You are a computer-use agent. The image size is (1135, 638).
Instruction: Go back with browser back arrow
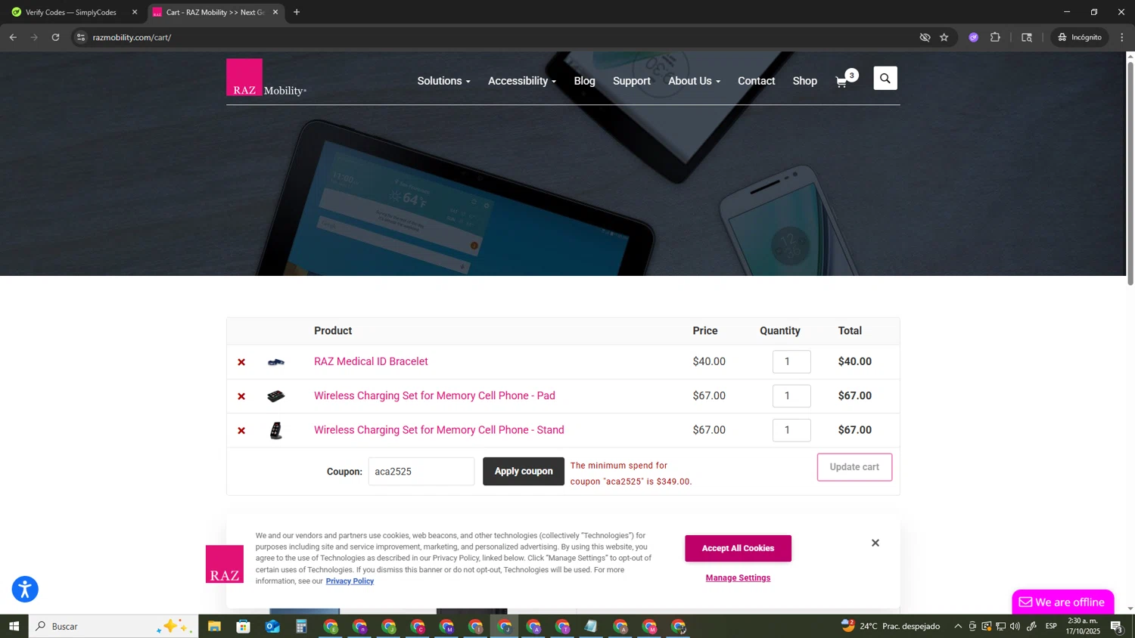click(13, 37)
